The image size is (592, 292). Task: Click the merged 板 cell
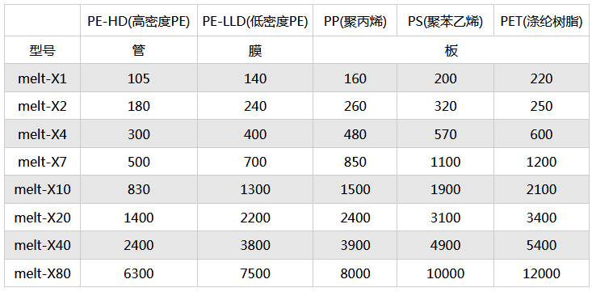451,50
